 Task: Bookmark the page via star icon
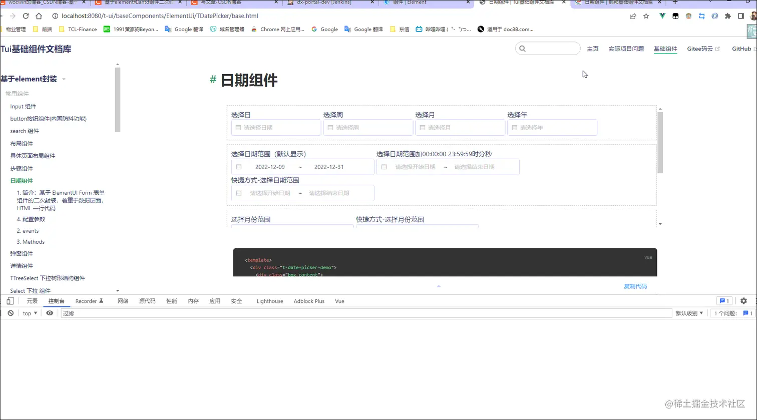pyautogui.click(x=646, y=16)
